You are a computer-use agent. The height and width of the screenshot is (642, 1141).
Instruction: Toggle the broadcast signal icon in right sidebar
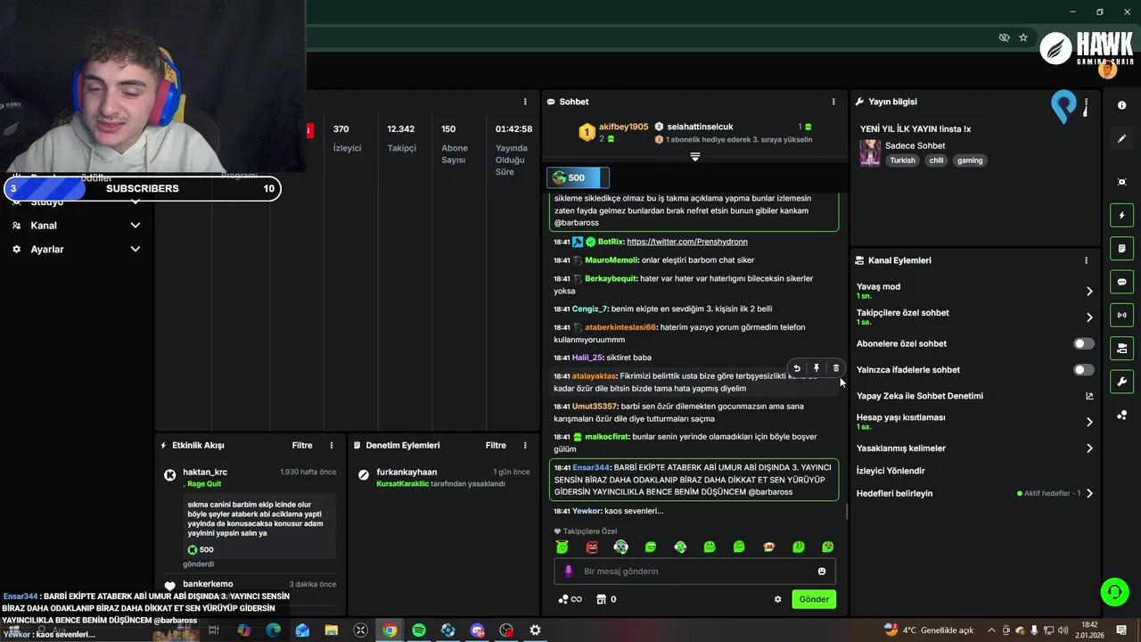pos(1121,315)
